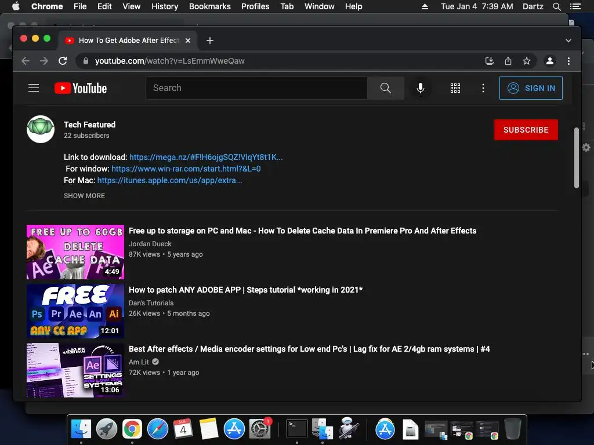The width and height of the screenshot is (594, 445).
Task: Open Automator from the Dock
Action: 348,428
